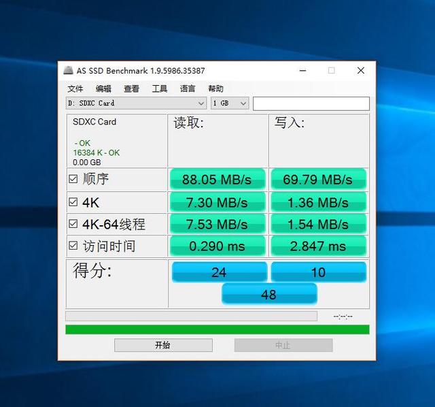Click the 中止 abort button
The height and width of the screenshot is (407, 435).
coord(283,345)
